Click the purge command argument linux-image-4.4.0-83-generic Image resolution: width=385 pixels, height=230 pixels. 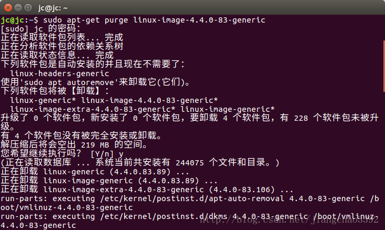click(x=199, y=20)
